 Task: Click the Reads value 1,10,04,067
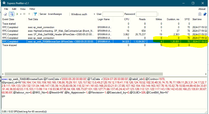pos(140,42)
